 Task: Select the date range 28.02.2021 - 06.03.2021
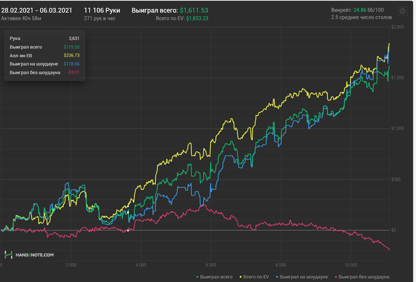37,10
